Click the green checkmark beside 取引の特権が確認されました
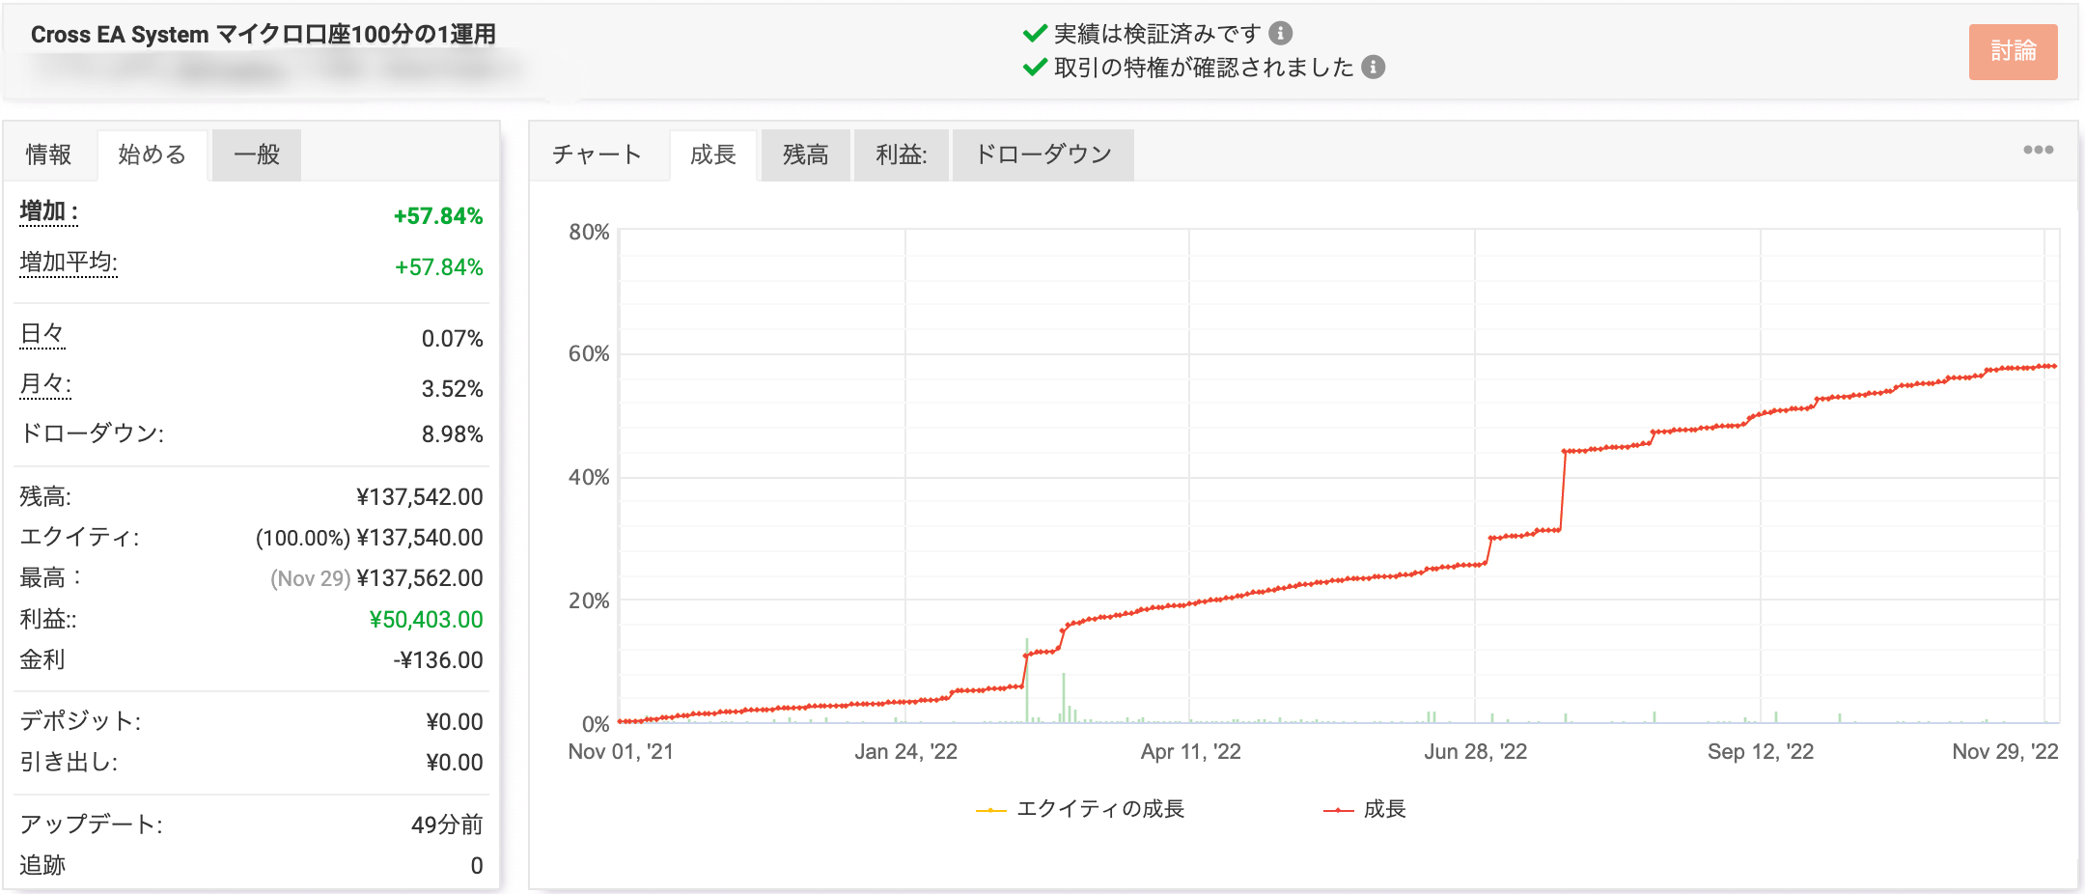 (x=1035, y=67)
